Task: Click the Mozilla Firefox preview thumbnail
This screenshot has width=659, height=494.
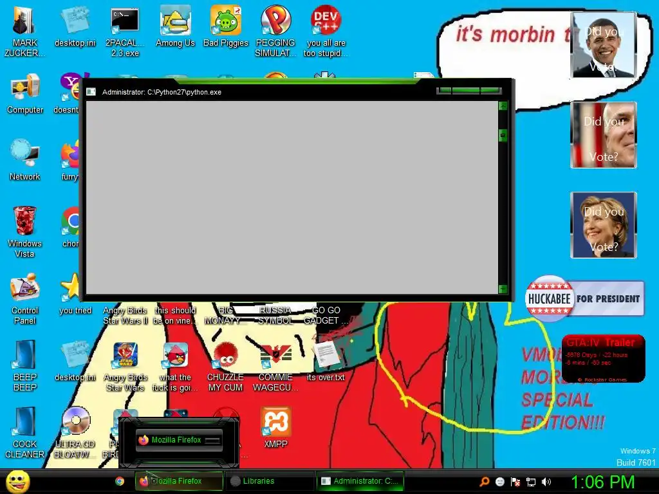Action: [179, 440]
